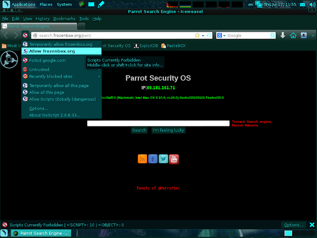Open the downloads arrow icon

[283, 36]
